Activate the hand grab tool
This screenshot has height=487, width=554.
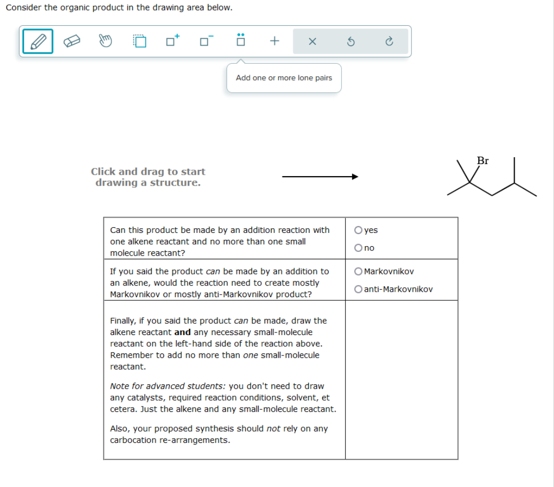105,41
